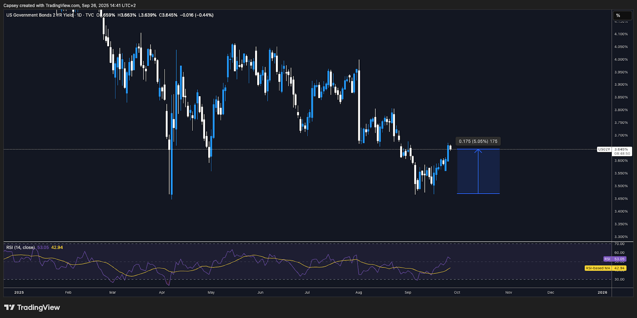The width and height of the screenshot is (637, 318).
Task: Click the 3.900% price axis label
Action: click(x=621, y=85)
